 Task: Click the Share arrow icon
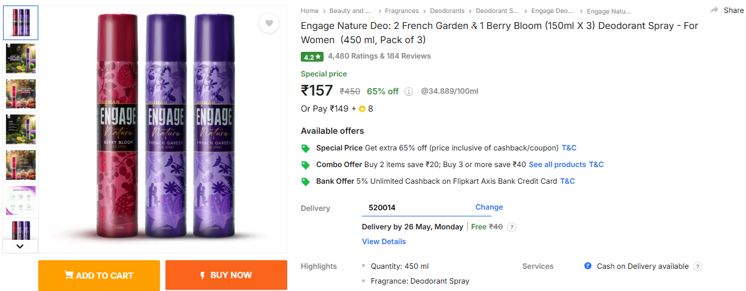[715, 10]
